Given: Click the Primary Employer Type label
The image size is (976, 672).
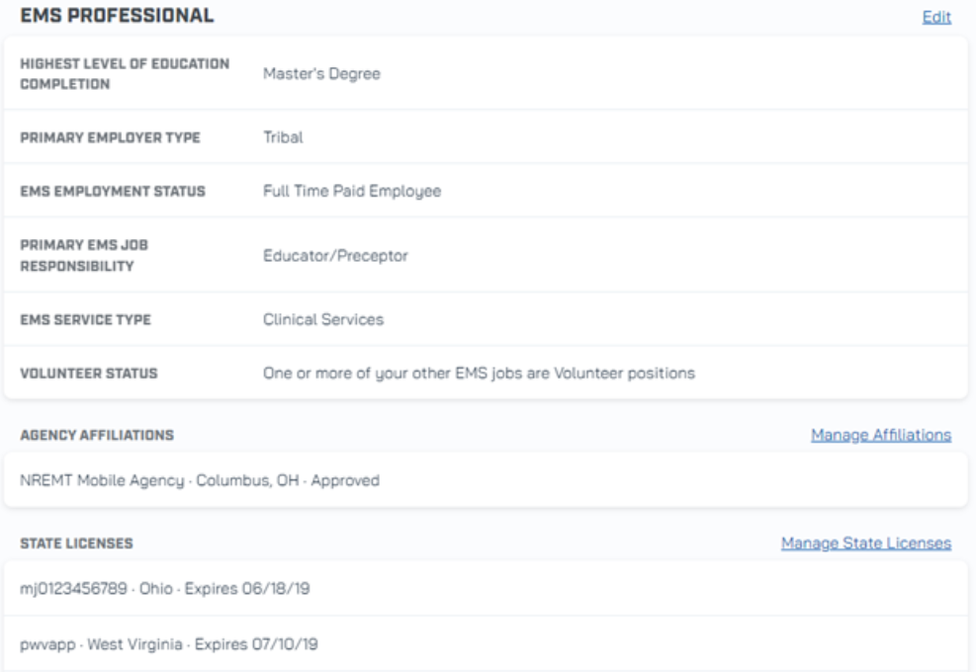Looking at the screenshot, I should point(110,137).
